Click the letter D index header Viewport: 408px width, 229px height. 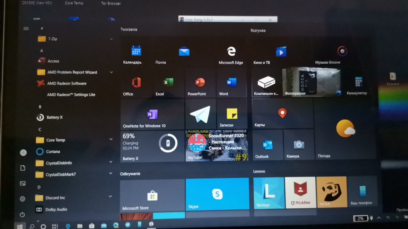[39, 187]
